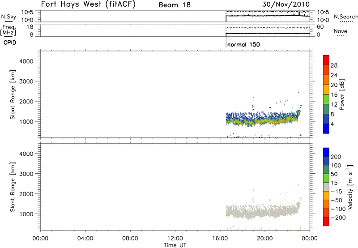The width and height of the screenshot is (358, 248).
Task: Click the solid frequency trace line
Action: click(x=268, y=33)
